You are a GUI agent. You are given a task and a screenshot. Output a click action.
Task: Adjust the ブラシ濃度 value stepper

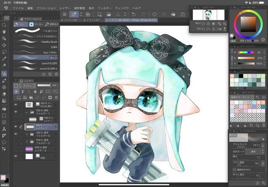(259, 164)
